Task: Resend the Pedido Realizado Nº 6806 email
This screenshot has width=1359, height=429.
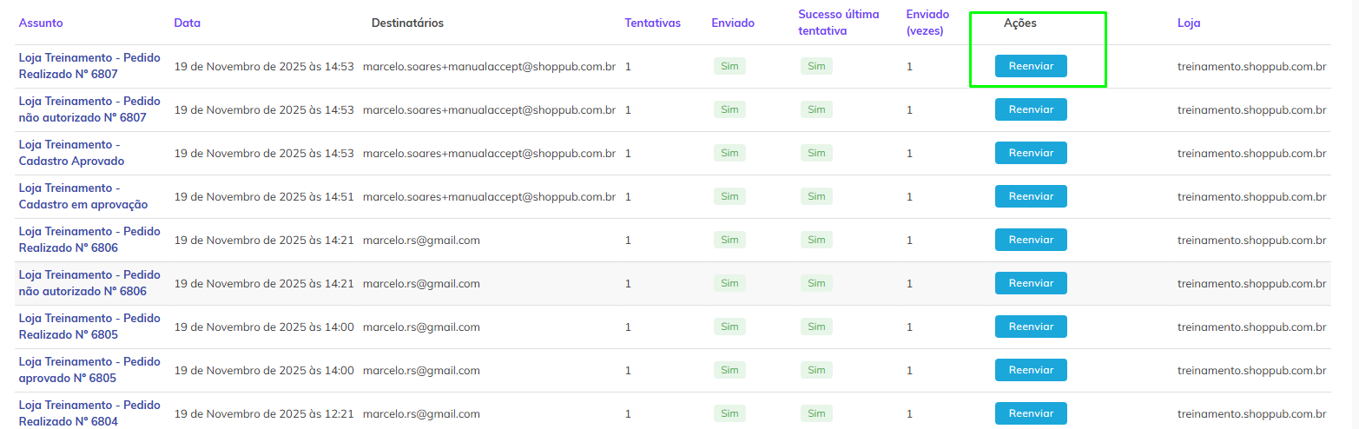Action: (1031, 240)
